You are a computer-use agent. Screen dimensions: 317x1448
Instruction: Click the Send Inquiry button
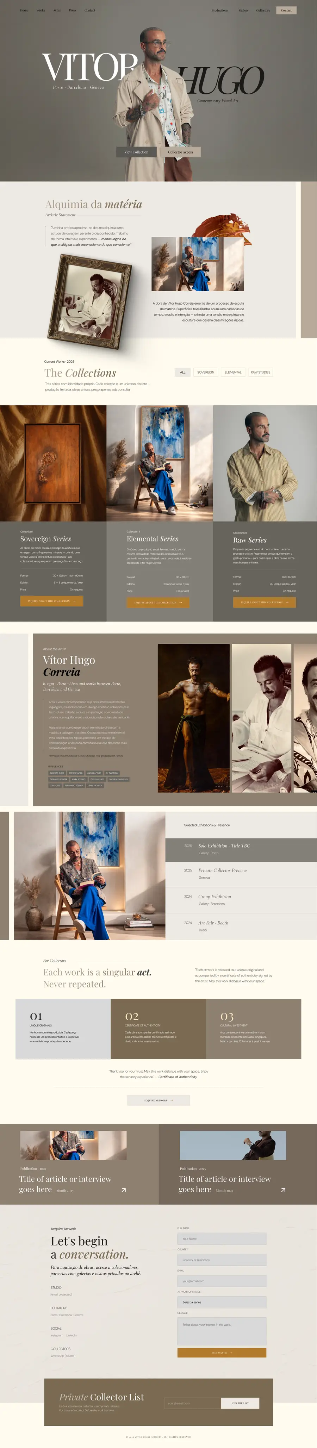click(x=222, y=1353)
